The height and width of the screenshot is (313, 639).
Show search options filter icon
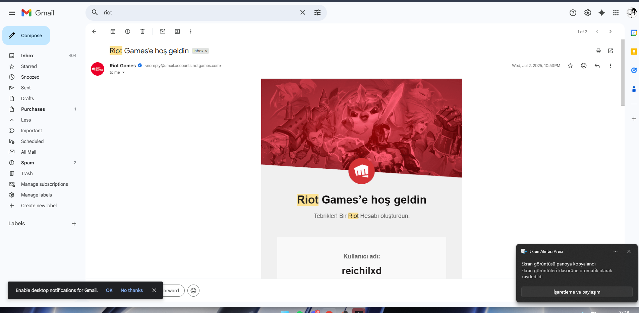317,12
